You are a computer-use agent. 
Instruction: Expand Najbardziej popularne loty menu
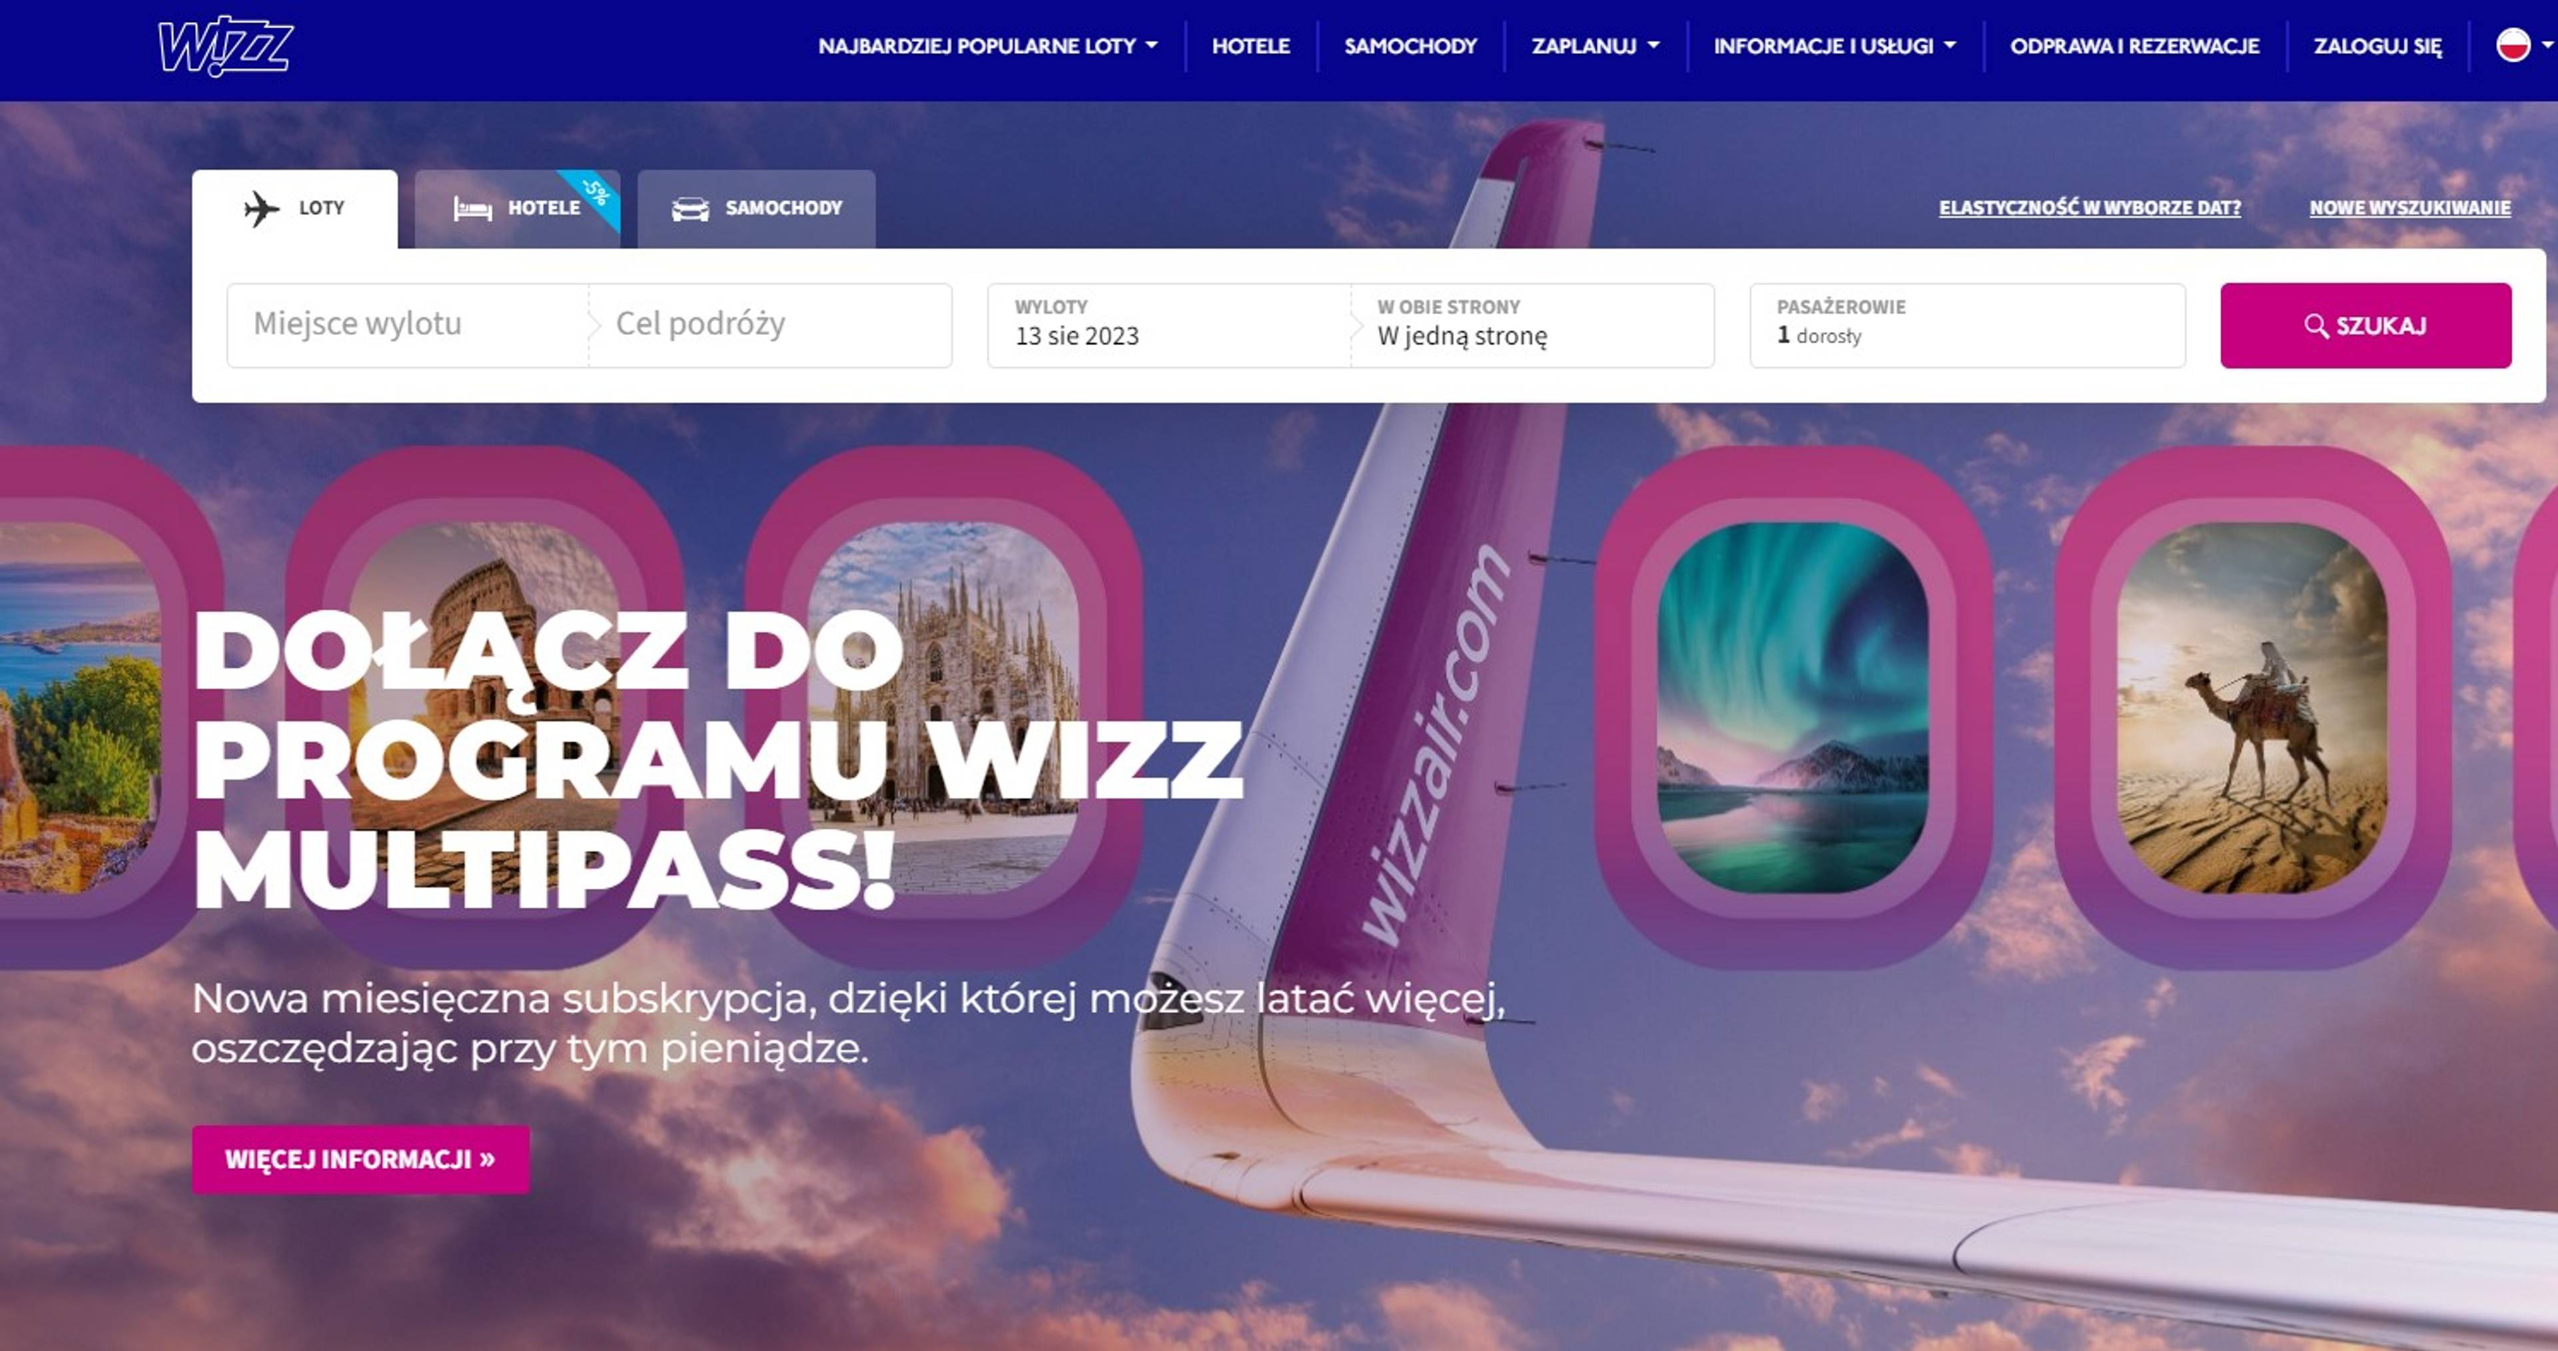click(988, 46)
